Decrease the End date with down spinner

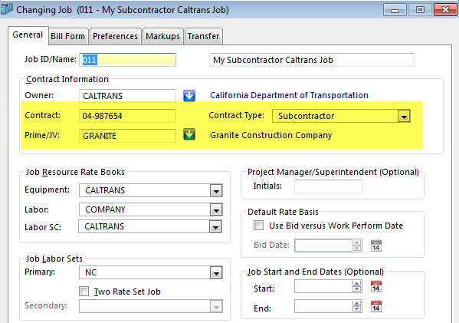[x=356, y=309]
